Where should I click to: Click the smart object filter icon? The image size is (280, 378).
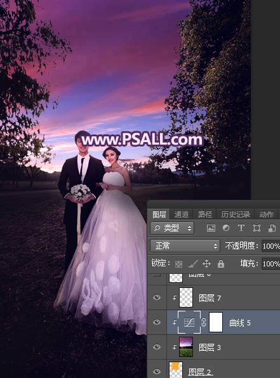[x=272, y=228]
